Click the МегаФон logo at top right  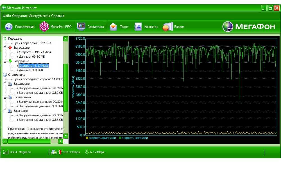[249, 26]
